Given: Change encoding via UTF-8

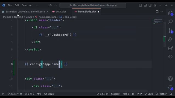Looking at the screenshot, I should coord(126,94).
